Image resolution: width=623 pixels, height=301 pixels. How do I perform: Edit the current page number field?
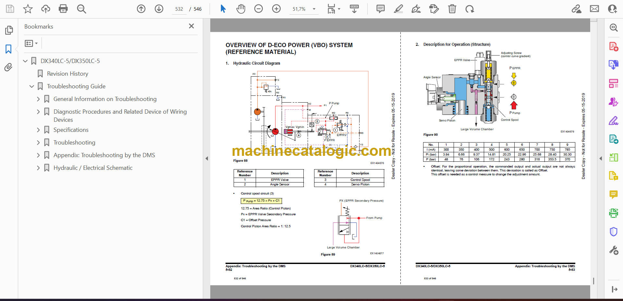179,9
